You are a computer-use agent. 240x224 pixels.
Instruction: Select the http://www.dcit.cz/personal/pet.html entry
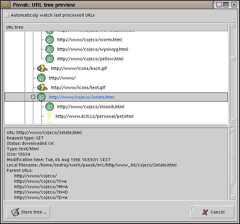point(94,116)
